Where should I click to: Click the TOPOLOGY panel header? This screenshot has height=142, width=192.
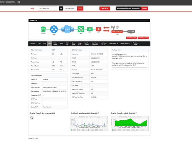89,20
